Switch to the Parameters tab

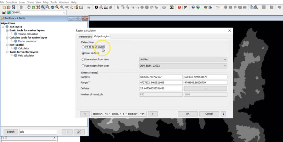pyautogui.click(x=85, y=37)
